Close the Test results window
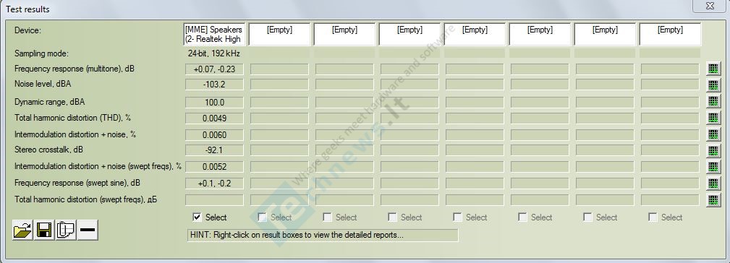 coord(710,6)
